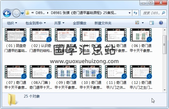The height and width of the screenshot is (109, 169).
Task: Click the change view icon
Action: [x=137, y=23]
